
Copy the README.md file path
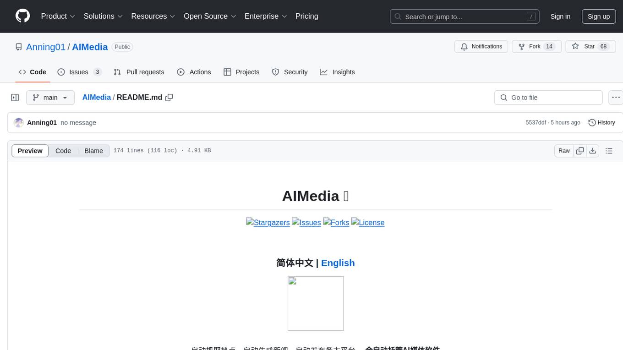pos(169,98)
